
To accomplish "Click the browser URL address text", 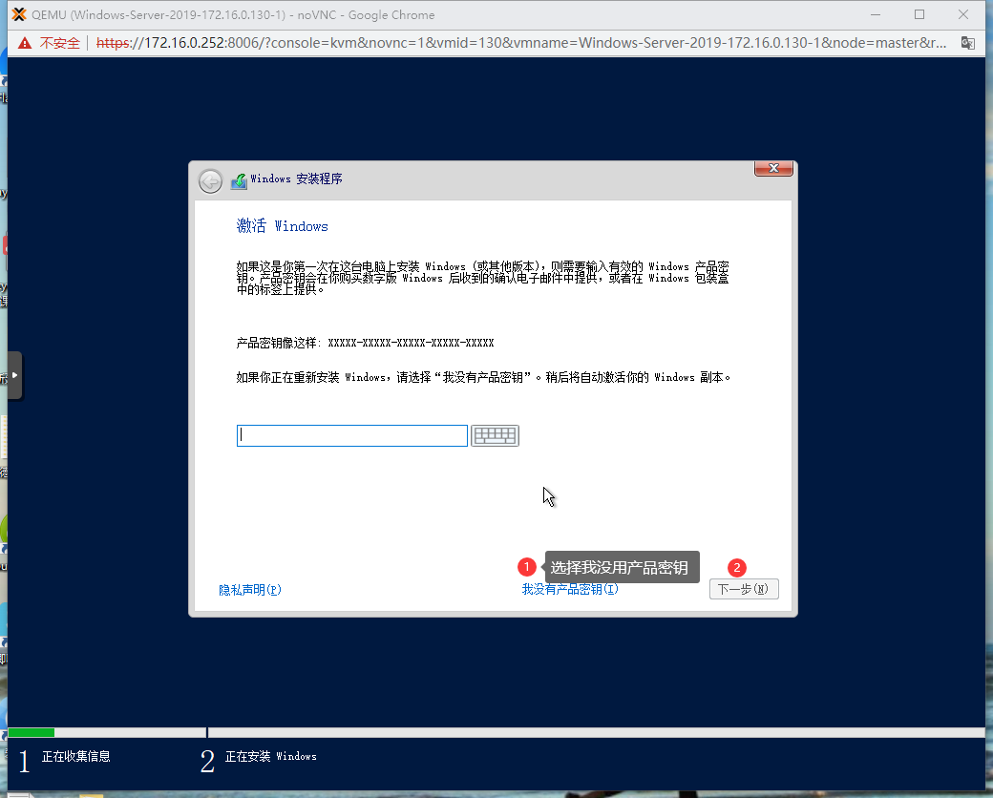I will tap(521, 43).
